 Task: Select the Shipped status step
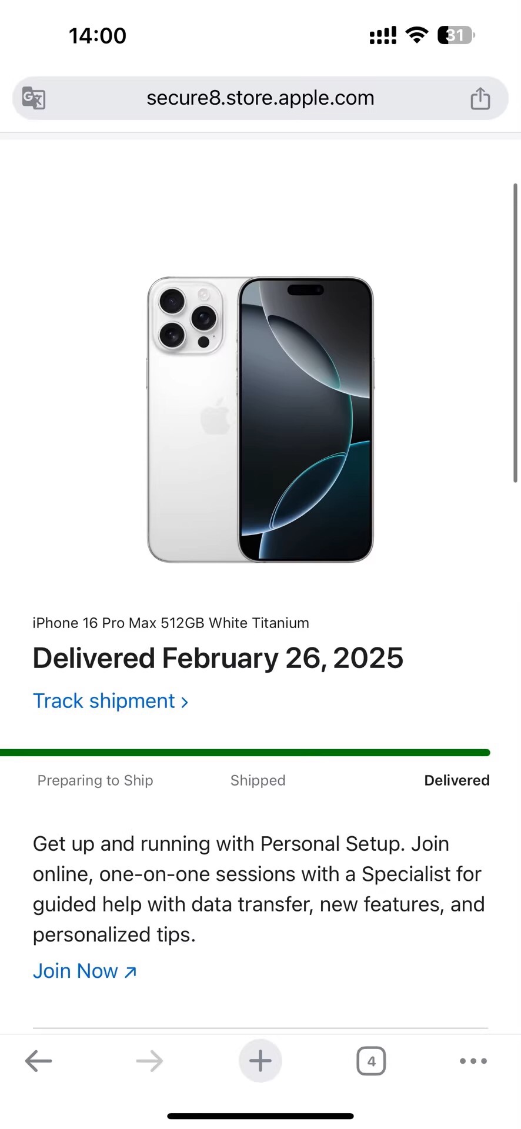click(258, 780)
